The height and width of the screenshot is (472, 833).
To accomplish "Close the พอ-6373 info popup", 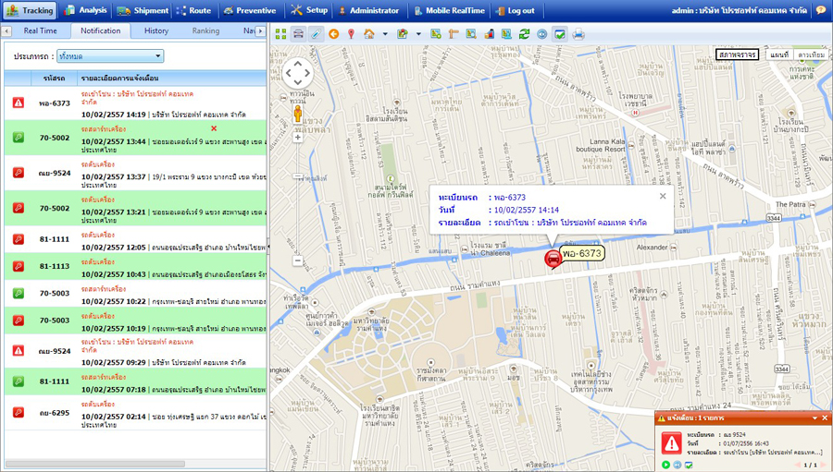I will click(663, 196).
